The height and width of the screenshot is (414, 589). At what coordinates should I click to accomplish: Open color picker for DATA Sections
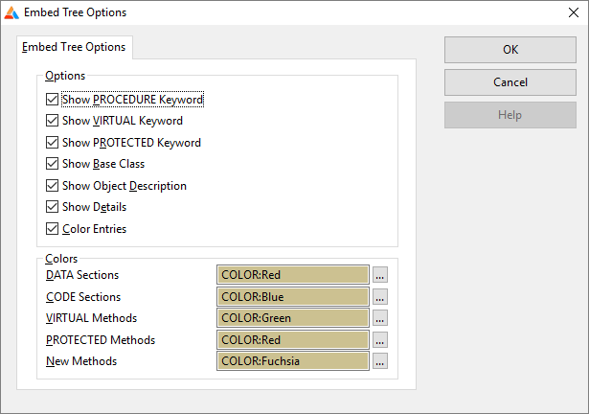click(380, 275)
